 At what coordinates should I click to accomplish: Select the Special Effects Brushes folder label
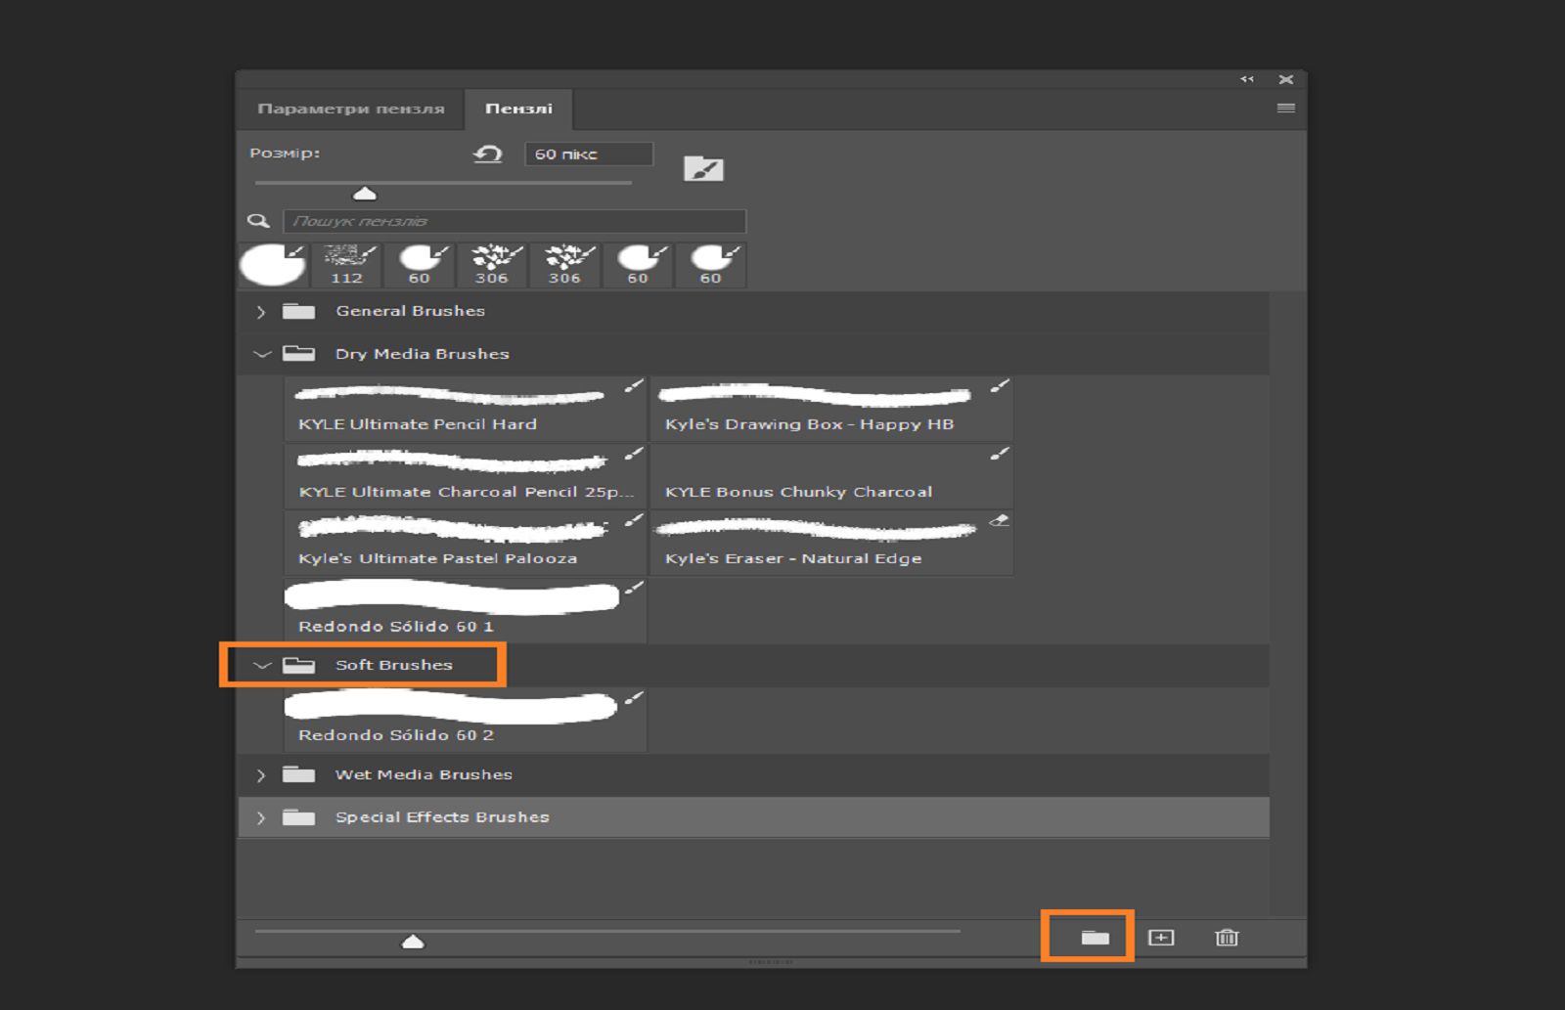click(442, 817)
